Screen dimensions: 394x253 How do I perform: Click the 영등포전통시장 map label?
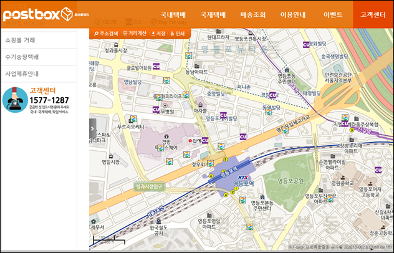coord(250,39)
